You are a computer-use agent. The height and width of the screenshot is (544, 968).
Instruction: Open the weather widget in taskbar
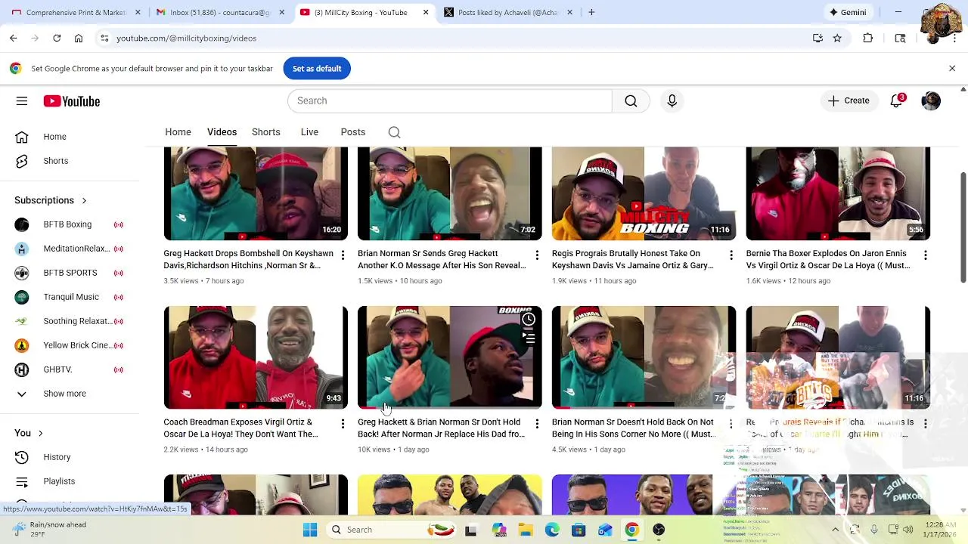pyautogui.click(x=49, y=530)
